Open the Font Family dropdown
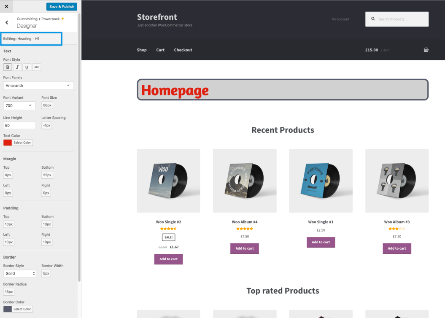The image size is (445, 318). 38,85
